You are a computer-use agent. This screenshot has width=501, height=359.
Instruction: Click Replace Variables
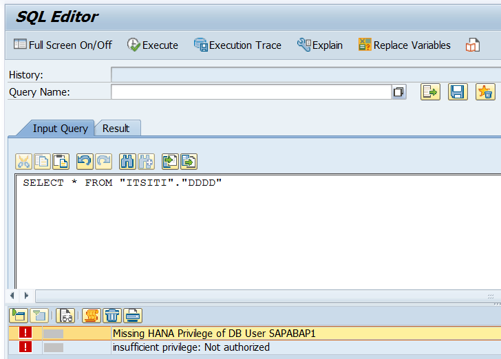tap(404, 45)
